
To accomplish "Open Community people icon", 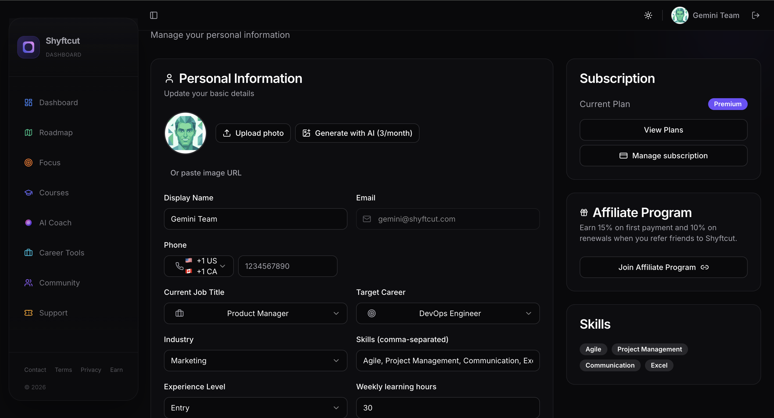I will click(x=28, y=283).
